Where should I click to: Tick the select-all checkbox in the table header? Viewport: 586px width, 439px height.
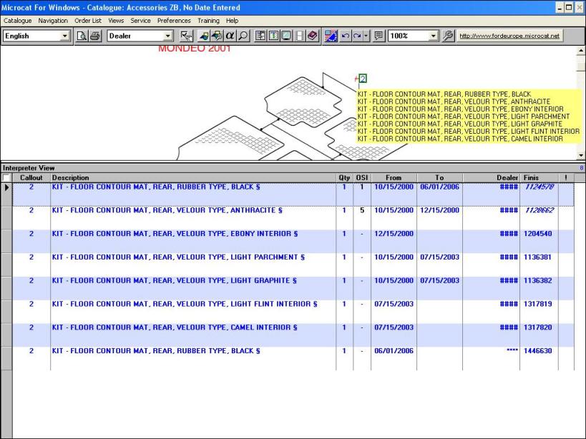(x=6, y=177)
